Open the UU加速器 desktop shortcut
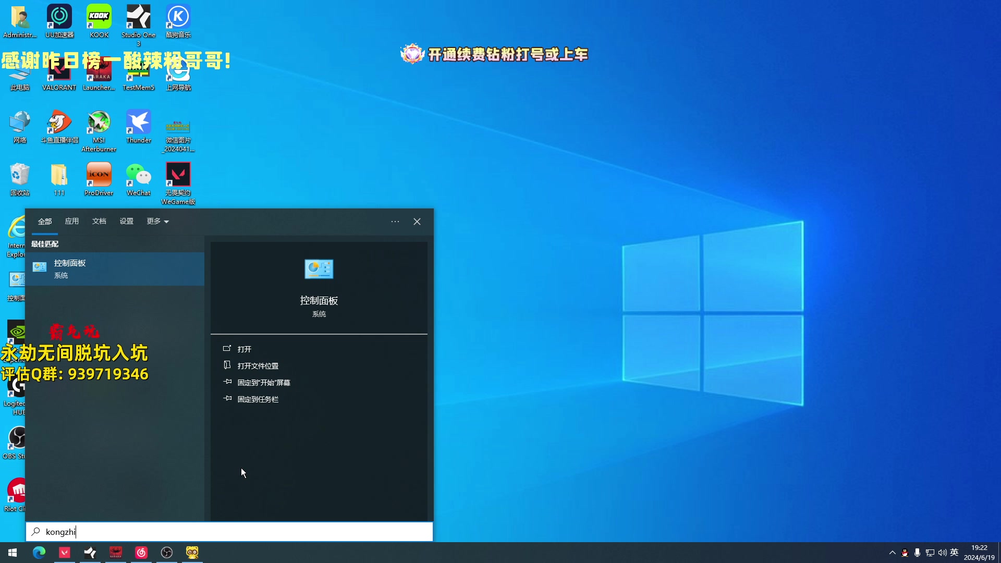This screenshot has height=563, width=1001. [x=59, y=21]
